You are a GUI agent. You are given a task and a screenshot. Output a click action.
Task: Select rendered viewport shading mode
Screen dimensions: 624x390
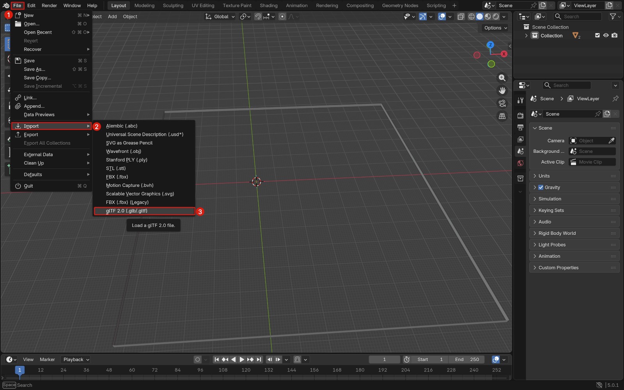496,16
